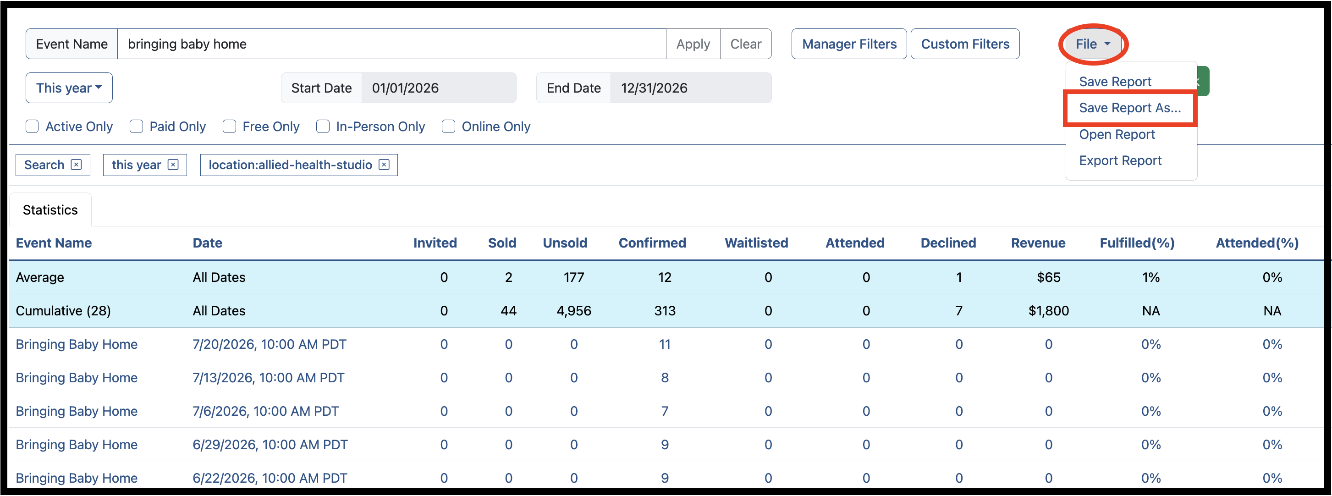Open Bringing Baby Home event on 6/22/2026

pos(77,478)
